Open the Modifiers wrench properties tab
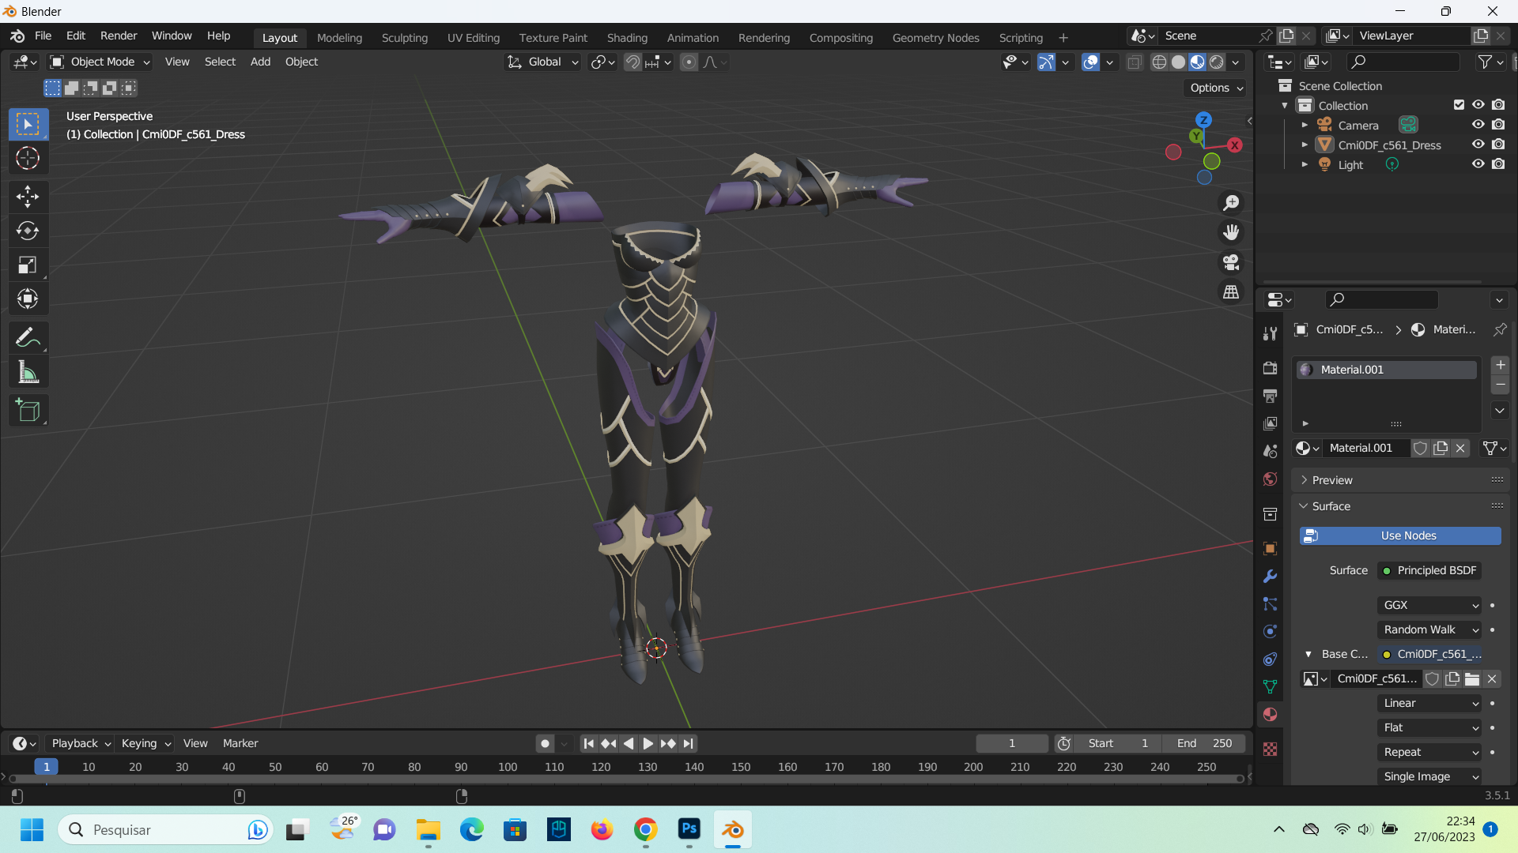Screen dimensions: 1518x853 (x=1271, y=577)
